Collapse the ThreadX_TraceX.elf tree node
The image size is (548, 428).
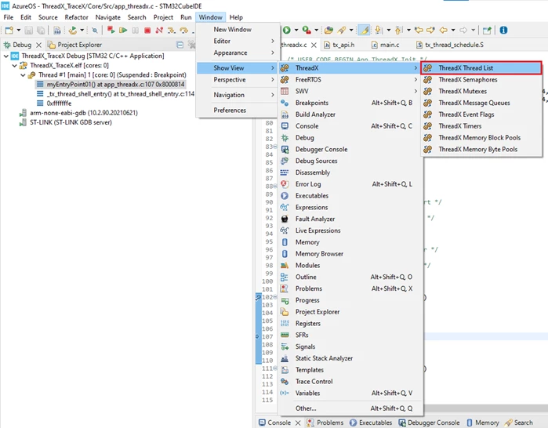[x=14, y=65]
